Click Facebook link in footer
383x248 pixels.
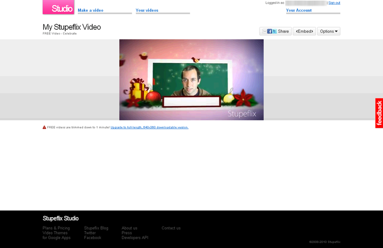click(x=92, y=238)
